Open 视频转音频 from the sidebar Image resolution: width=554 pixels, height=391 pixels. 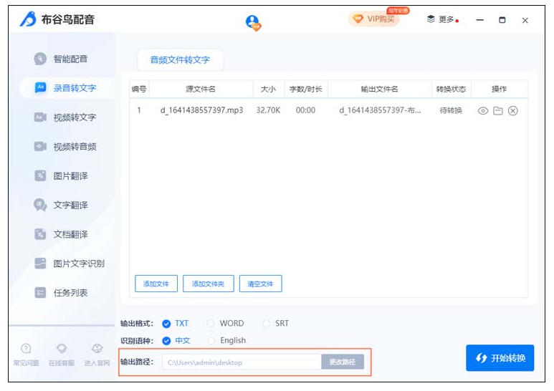(x=73, y=147)
